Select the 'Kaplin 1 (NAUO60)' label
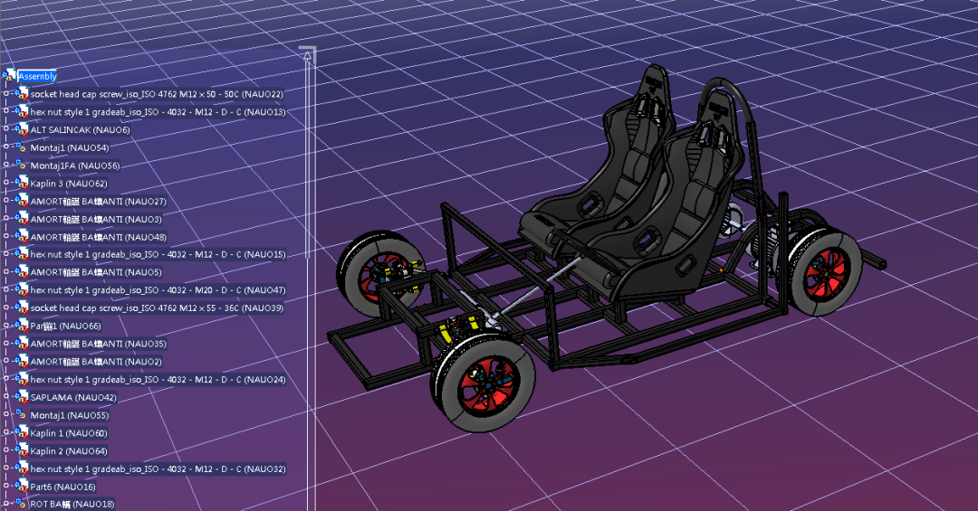Screen dimensions: 978x511 click(69, 433)
